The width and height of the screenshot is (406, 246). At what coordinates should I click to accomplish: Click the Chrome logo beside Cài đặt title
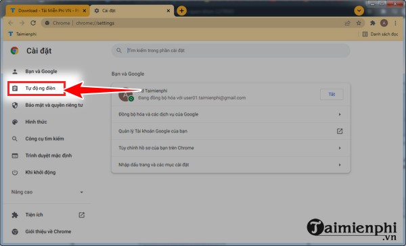15,51
